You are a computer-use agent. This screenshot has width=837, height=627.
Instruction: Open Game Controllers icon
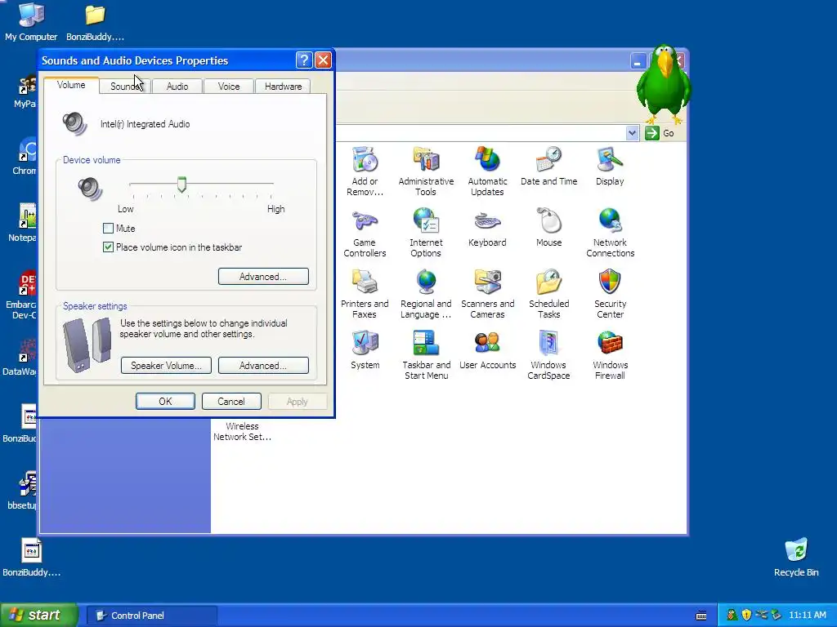coord(365,233)
